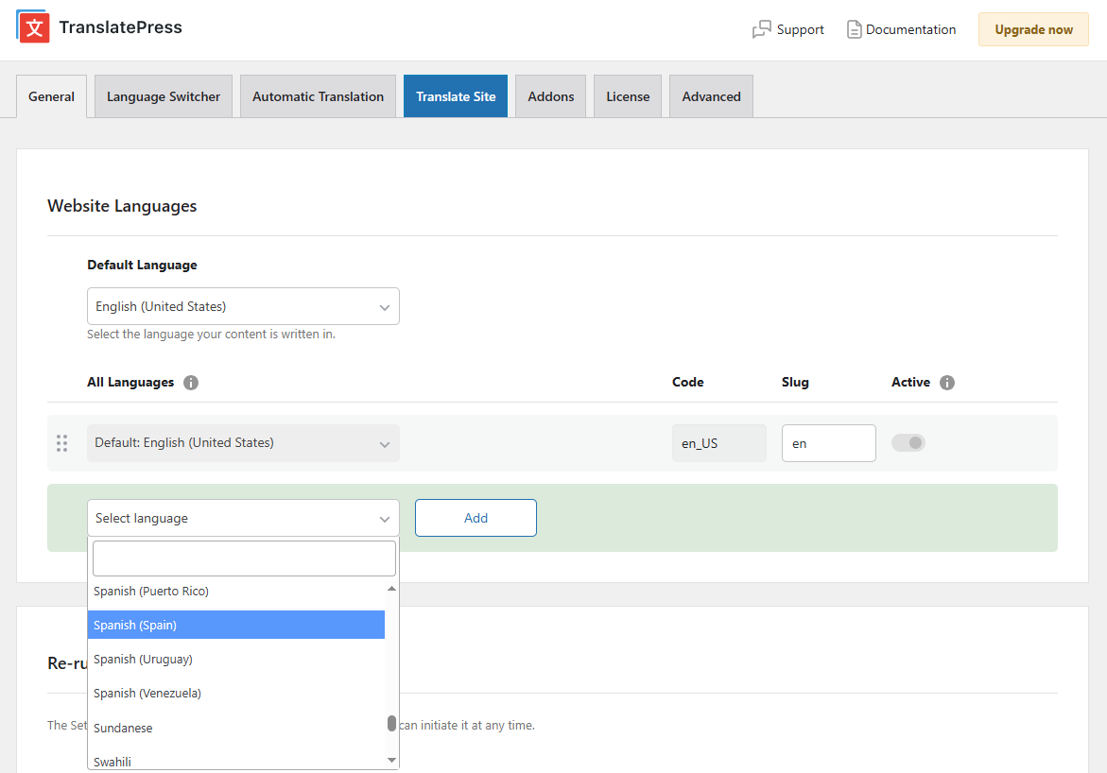The width and height of the screenshot is (1107, 773).
Task: Click the en slug input field
Action: tap(829, 442)
